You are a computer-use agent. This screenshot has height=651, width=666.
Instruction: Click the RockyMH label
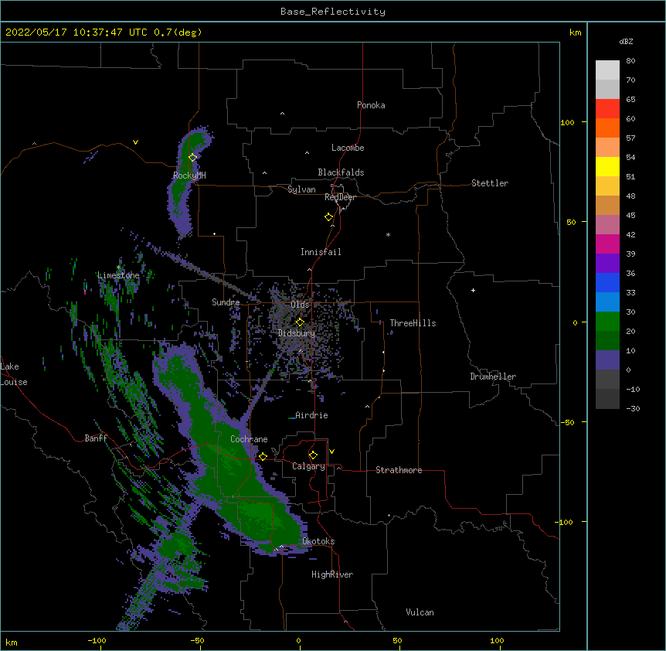coord(189,176)
